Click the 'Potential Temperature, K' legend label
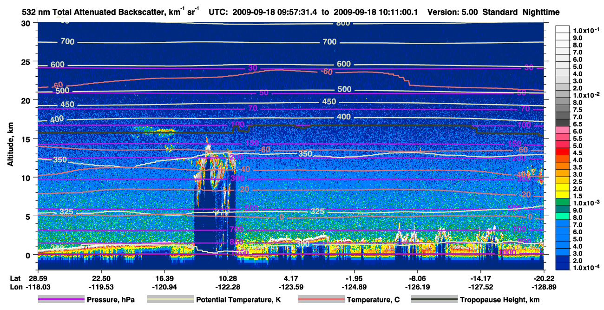604x310 pixels. coord(238,300)
